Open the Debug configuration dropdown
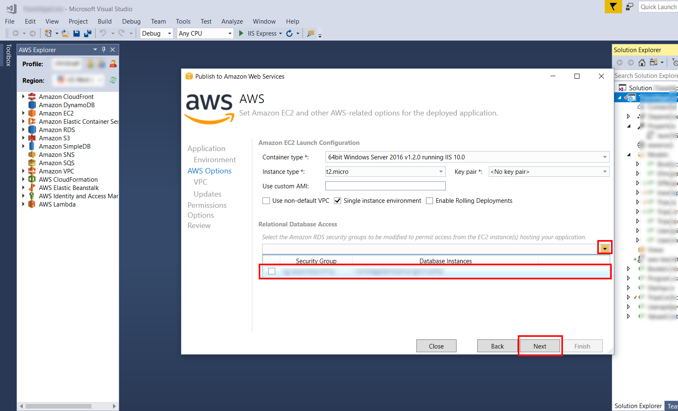Image resolution: width=678 pixels, height=411 pixels. click(x=169, y=34)
